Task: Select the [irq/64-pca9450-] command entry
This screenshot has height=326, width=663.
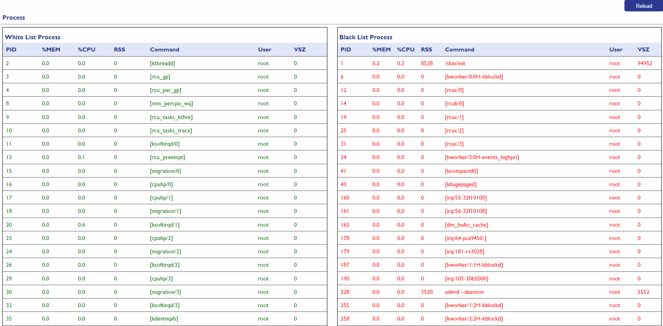Action: coord(466,238)
